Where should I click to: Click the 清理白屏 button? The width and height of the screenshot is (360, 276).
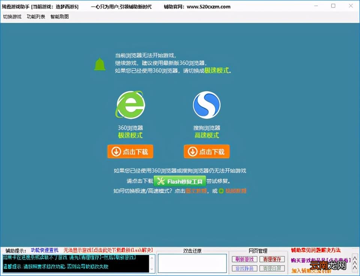(272, 268)
